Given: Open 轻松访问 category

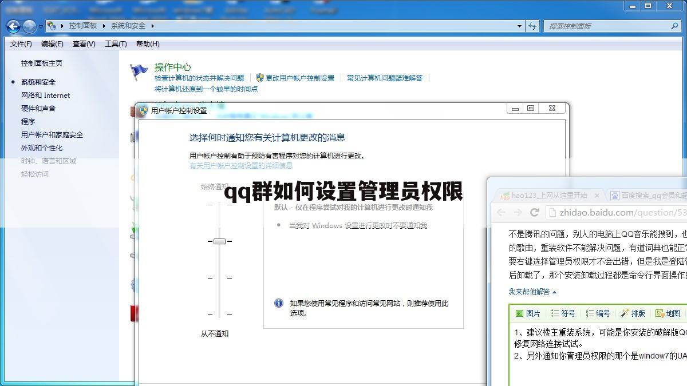Looking at the screenshot, I should [35, 174].
